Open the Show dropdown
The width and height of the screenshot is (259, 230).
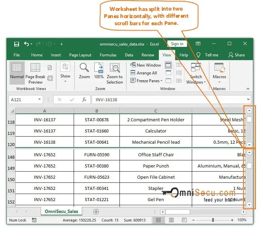(65, 71)
